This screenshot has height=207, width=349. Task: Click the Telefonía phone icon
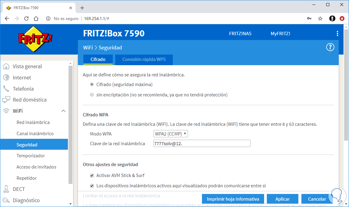point(6,88)
